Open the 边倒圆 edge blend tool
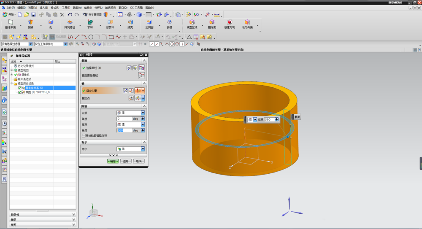 pyautogui.click(x=149, y=23)
